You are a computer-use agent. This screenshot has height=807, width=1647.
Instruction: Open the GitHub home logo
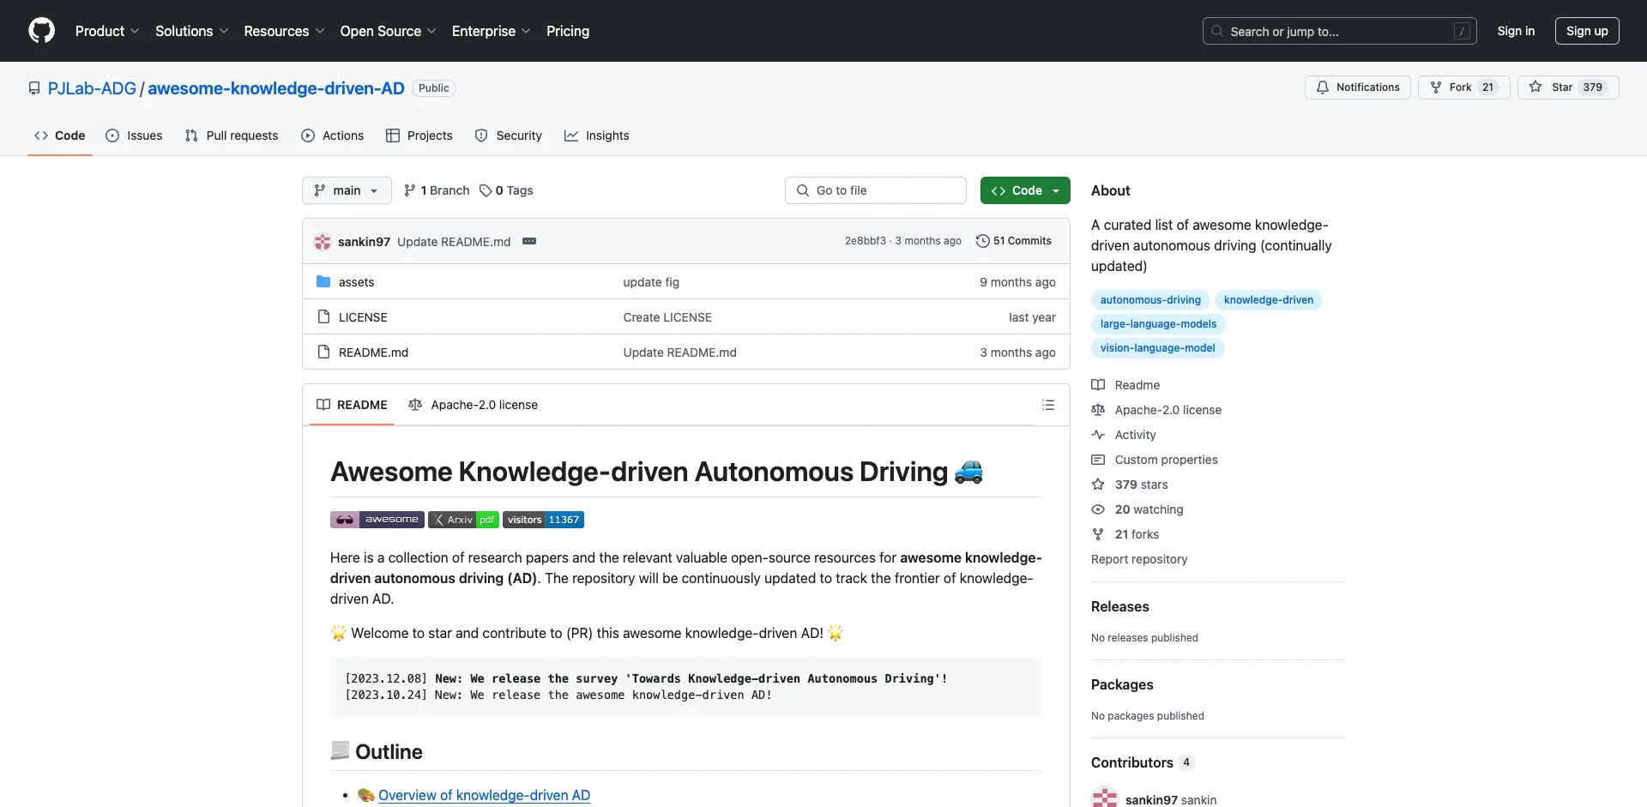coord(41,31)
